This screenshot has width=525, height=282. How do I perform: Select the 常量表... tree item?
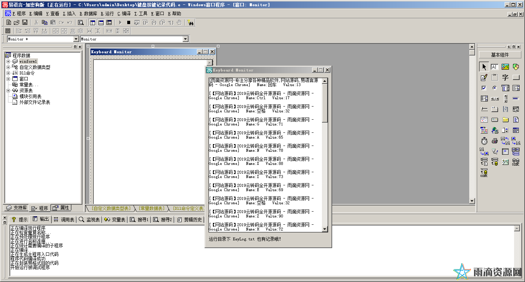click(x=29, y=85)
